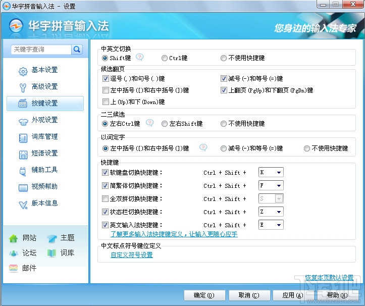Toggle 英文输入法快捷键 checkbox
This screenshot has height=306, width=365.
(x=105, y=225)
